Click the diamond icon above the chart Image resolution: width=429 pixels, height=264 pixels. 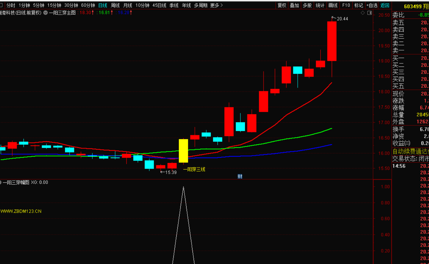click(363, 13)
